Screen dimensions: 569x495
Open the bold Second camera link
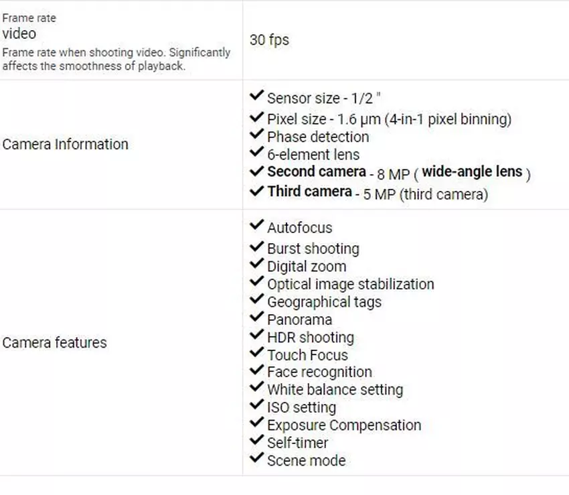click(317, 172)
